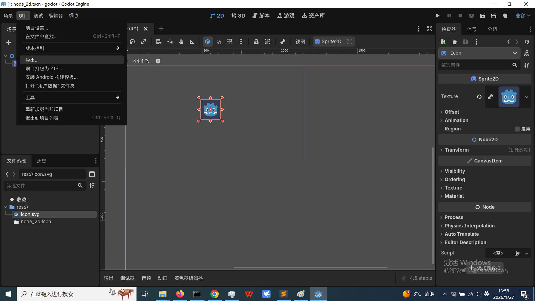
Task: Switch to the 信号 tab
Action: [x=471, y=29]
